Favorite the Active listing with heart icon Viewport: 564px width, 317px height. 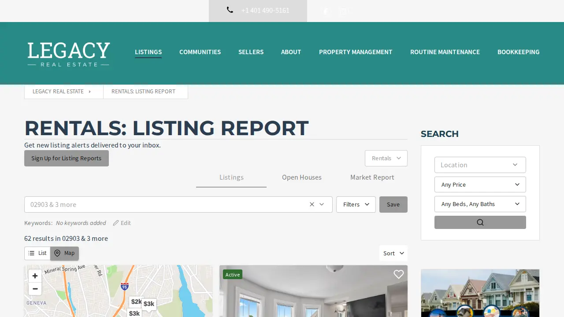[x=399, y=274]
